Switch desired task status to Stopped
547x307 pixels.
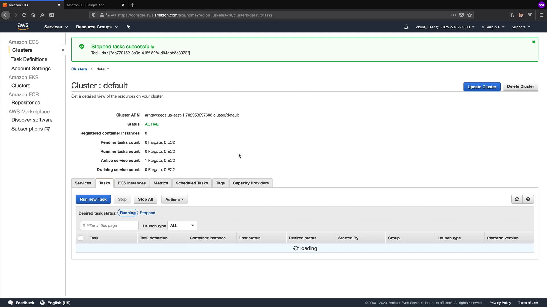[147, 213]
